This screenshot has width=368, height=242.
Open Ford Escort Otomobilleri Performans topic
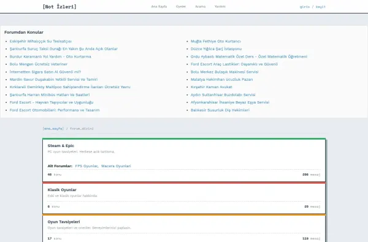(x=55, y=110)
